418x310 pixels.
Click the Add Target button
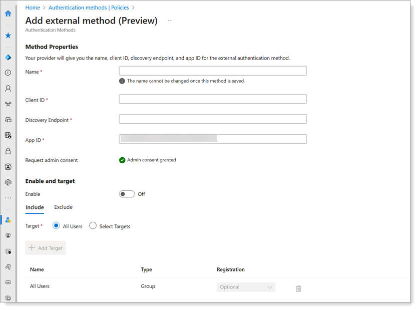tap(46, 247)
